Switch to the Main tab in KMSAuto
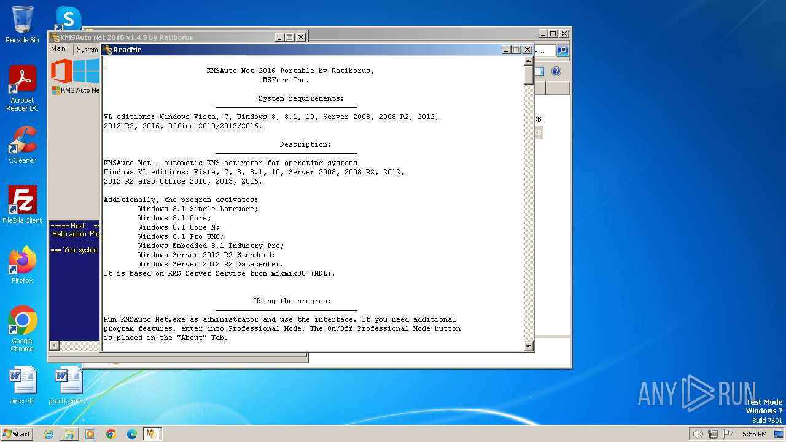Viewport: 786px width, 442px height. (58, 49)
